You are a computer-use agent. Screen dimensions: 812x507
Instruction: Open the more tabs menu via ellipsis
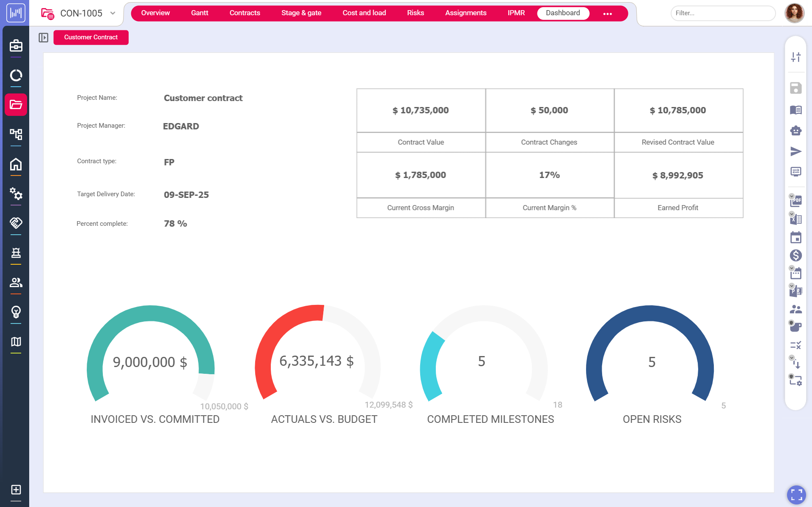pos(608,14)
